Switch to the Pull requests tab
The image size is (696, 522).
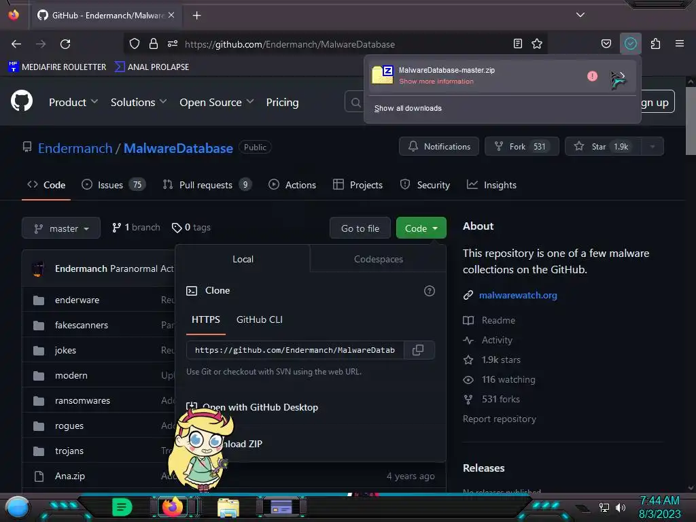[x=207, y=185]
